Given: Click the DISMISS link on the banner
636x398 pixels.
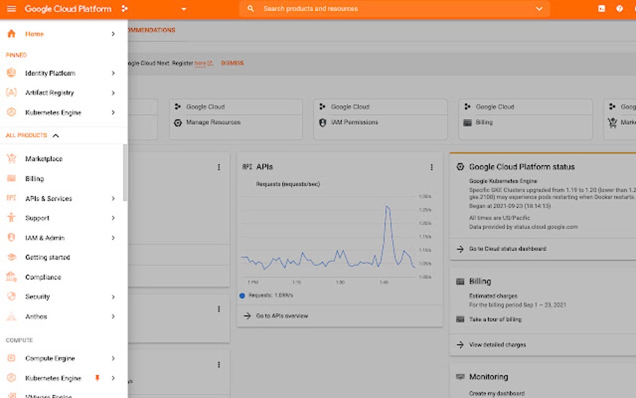Looking at the screenshot, I should (x=233, y=63).
